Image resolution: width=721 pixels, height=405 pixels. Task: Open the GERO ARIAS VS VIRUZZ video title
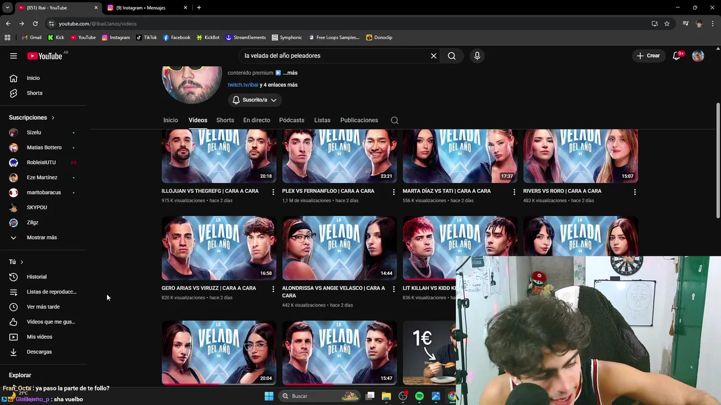208,288
